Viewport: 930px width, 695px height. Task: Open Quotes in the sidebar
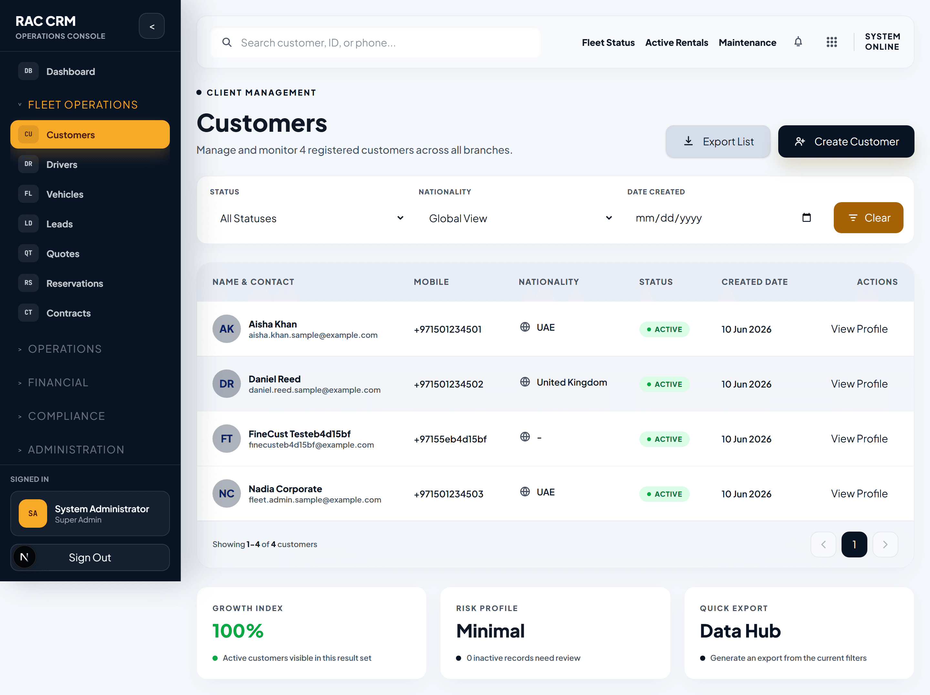coord(90,254)
